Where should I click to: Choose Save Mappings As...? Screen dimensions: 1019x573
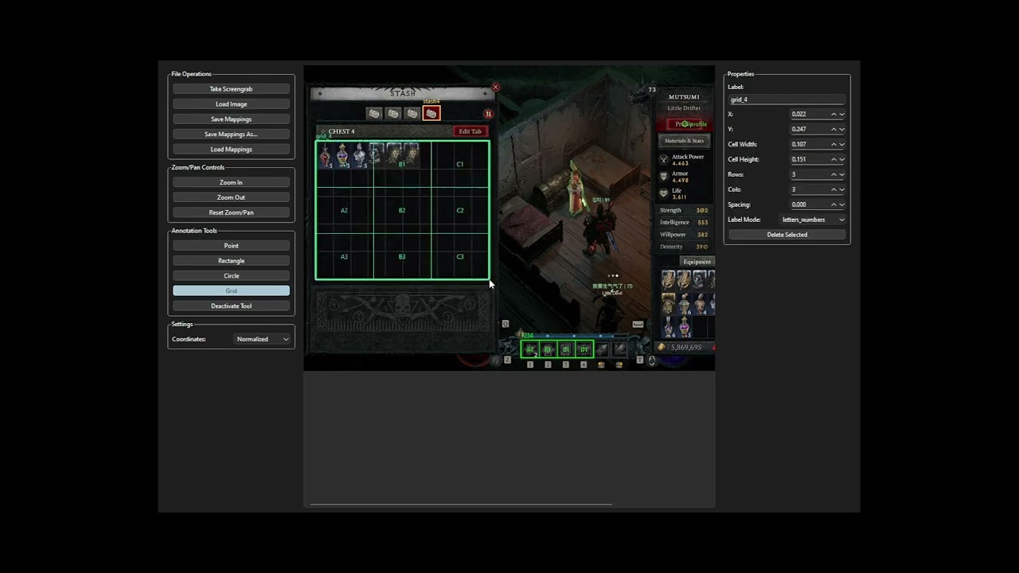click(231, 134)
